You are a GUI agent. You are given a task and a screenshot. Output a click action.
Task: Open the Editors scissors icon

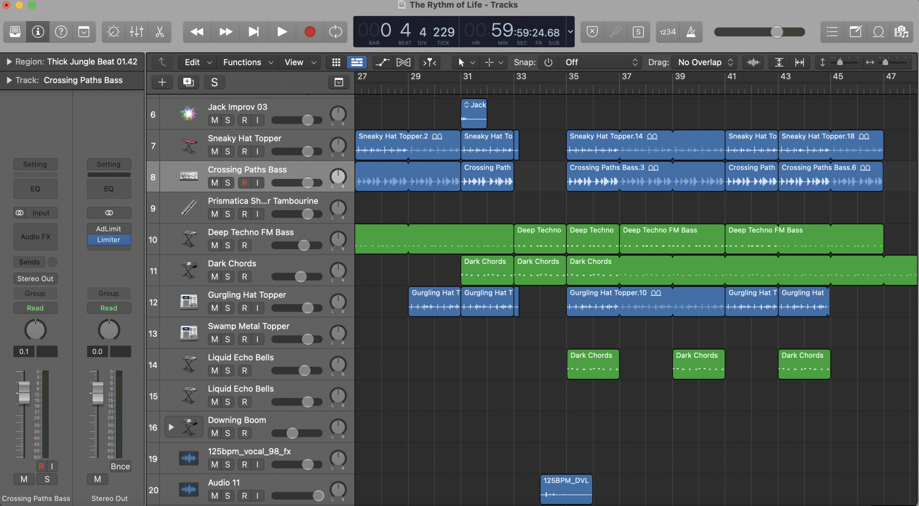pos(159,32)
